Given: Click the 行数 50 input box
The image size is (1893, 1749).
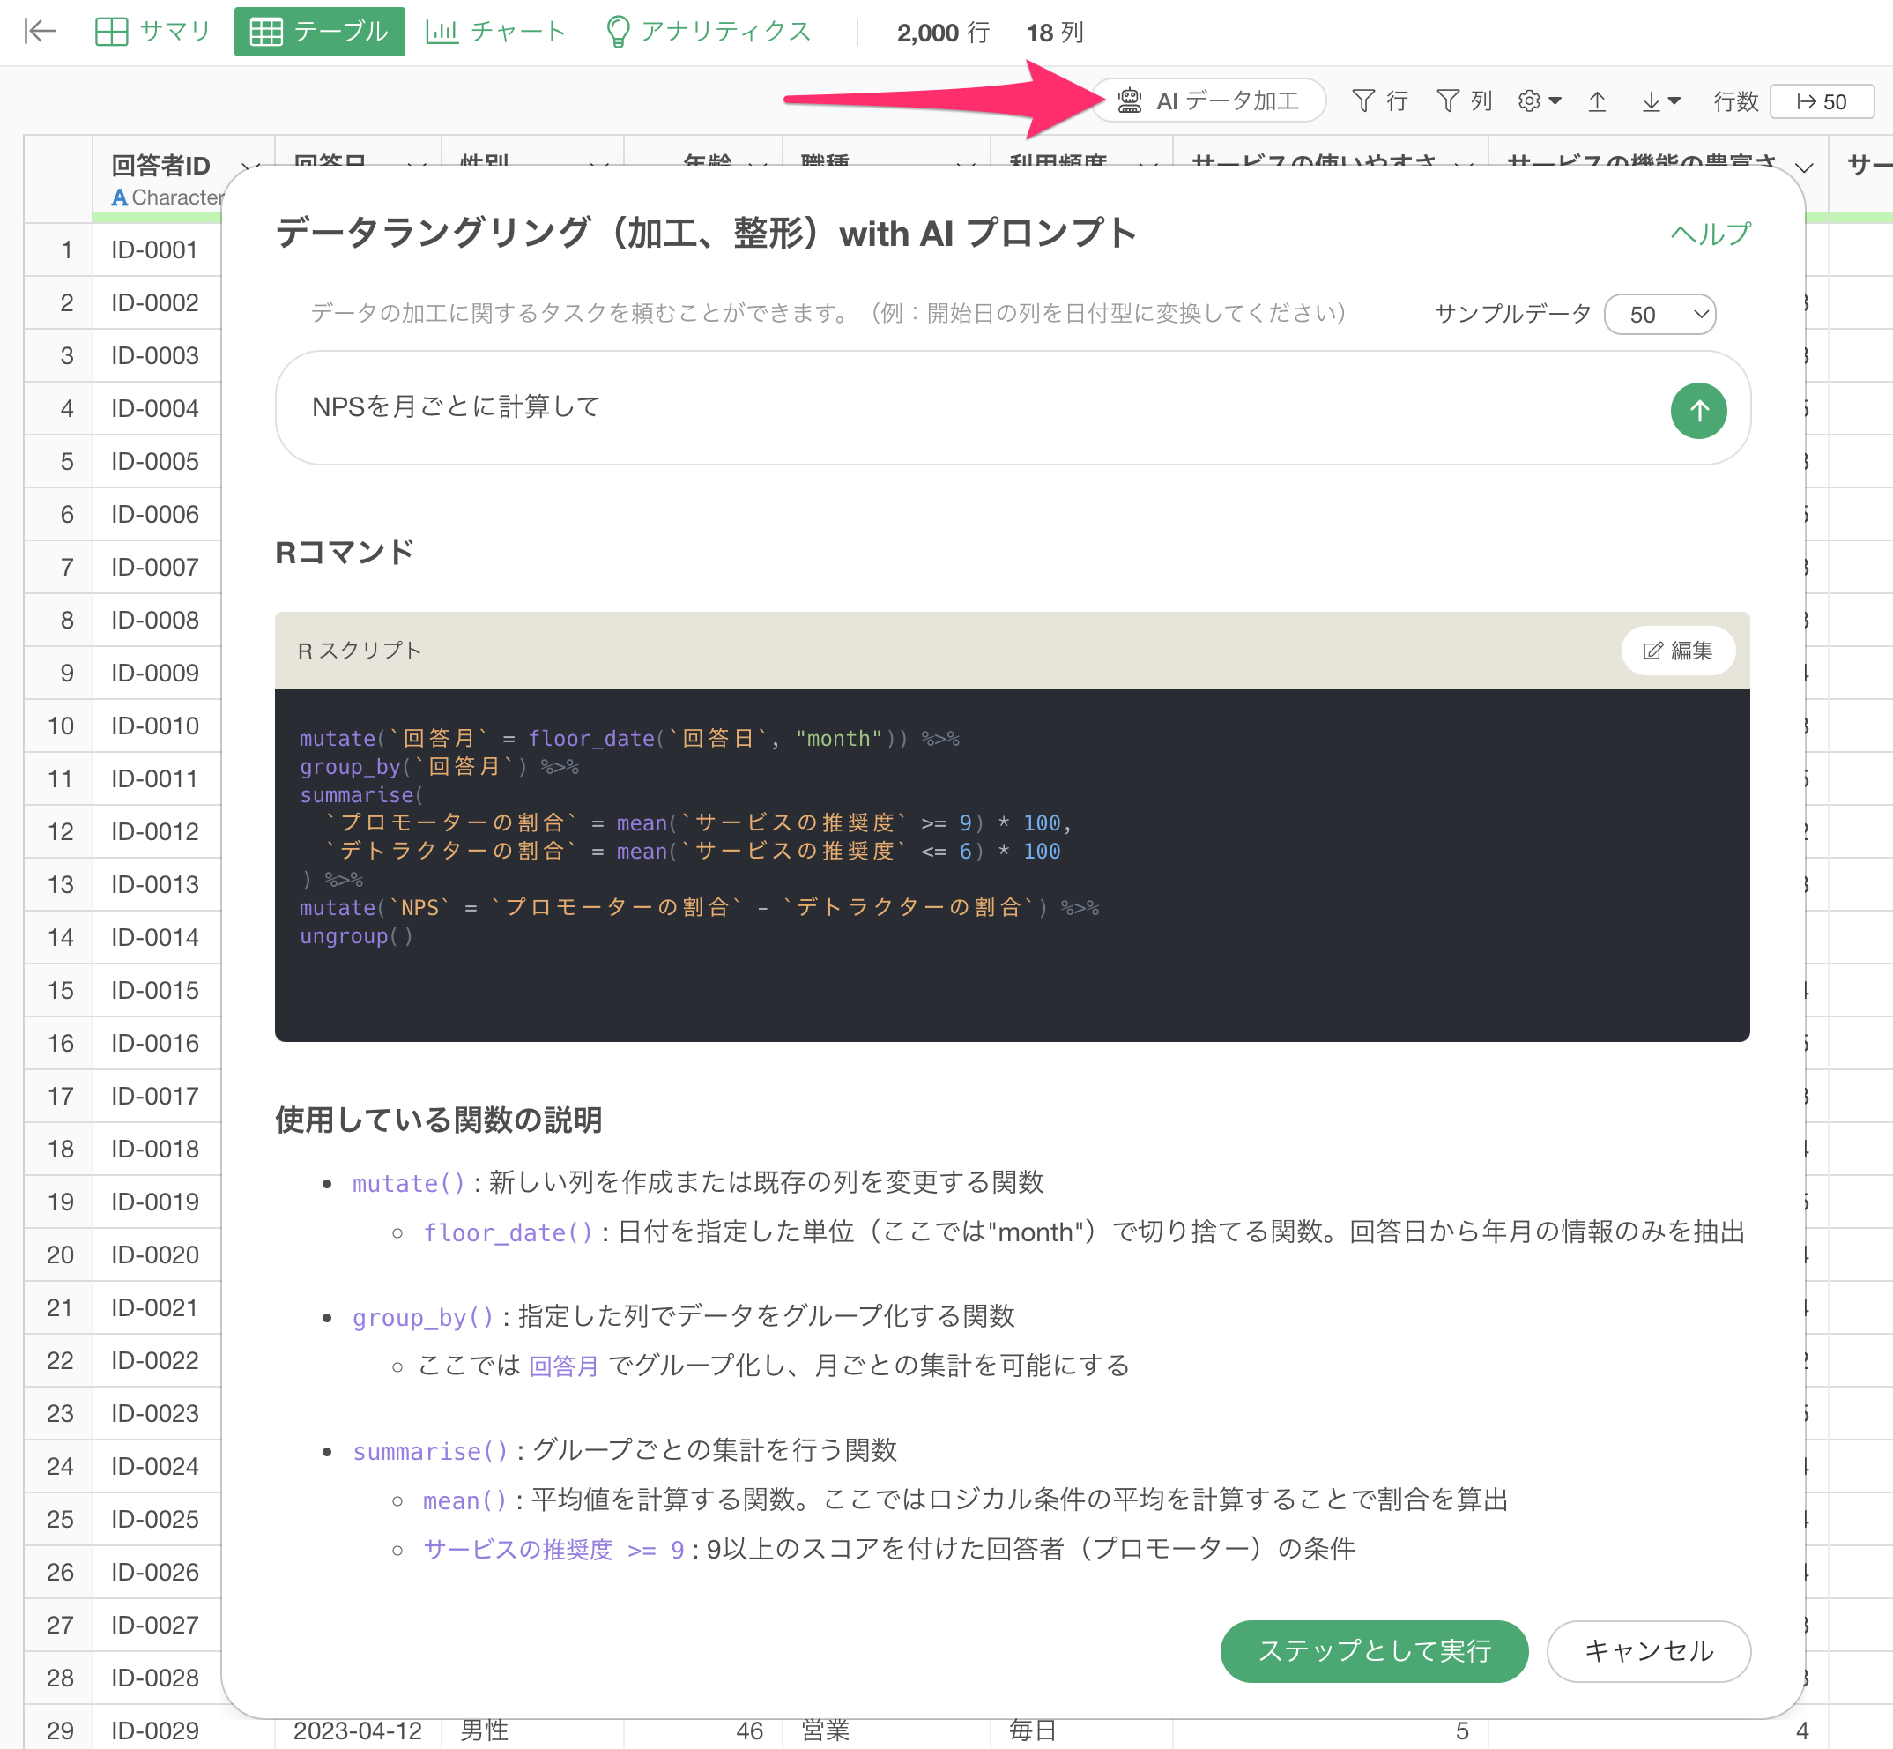Looking at the screenshot, I should pos(1821,101).
